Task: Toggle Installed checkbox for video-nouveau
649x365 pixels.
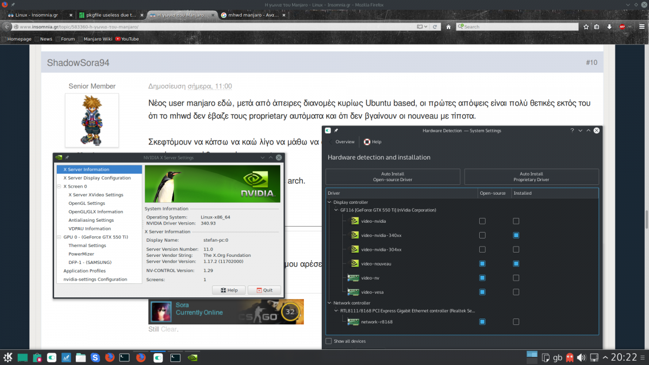Action: click(516, 263)
